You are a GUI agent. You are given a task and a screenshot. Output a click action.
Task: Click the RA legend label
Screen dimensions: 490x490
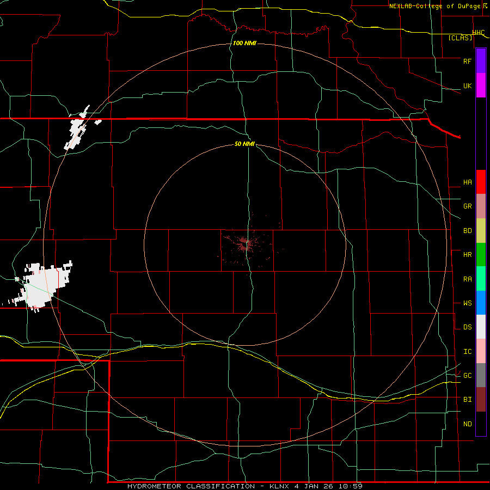point(468,279)
